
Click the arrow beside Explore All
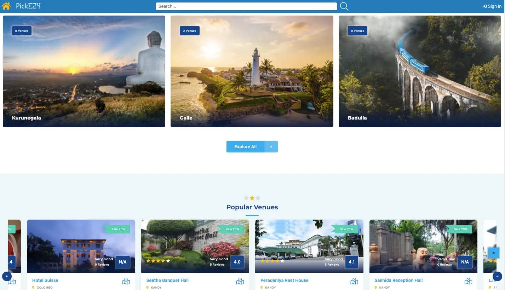271,146
